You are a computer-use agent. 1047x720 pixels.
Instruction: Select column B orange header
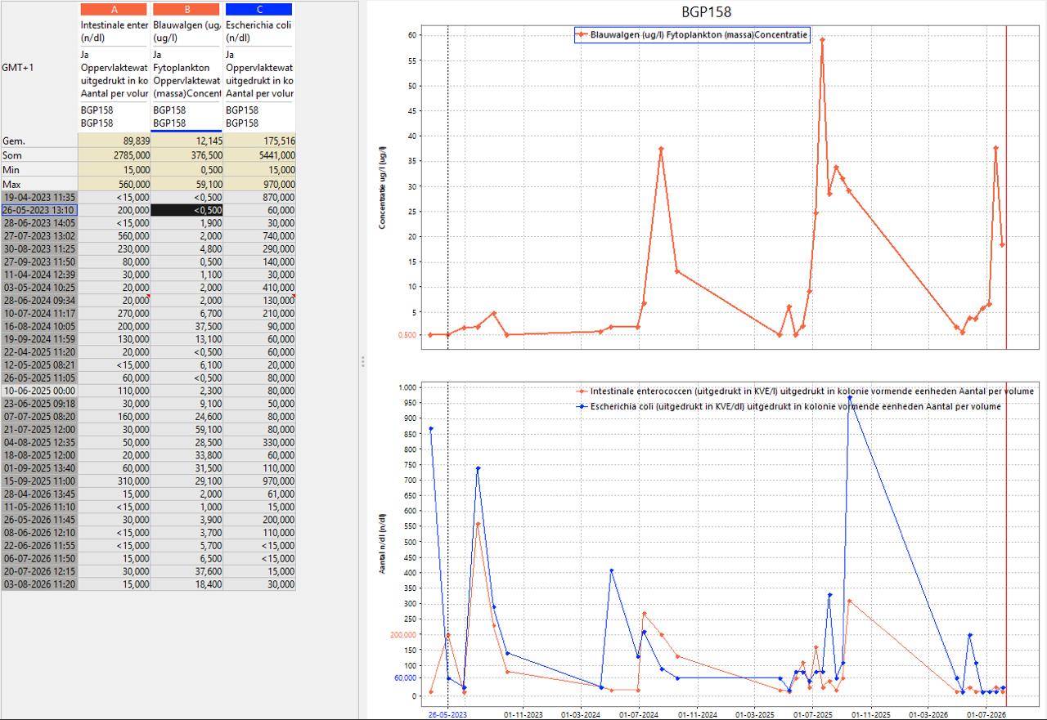[x=186, y=9]
